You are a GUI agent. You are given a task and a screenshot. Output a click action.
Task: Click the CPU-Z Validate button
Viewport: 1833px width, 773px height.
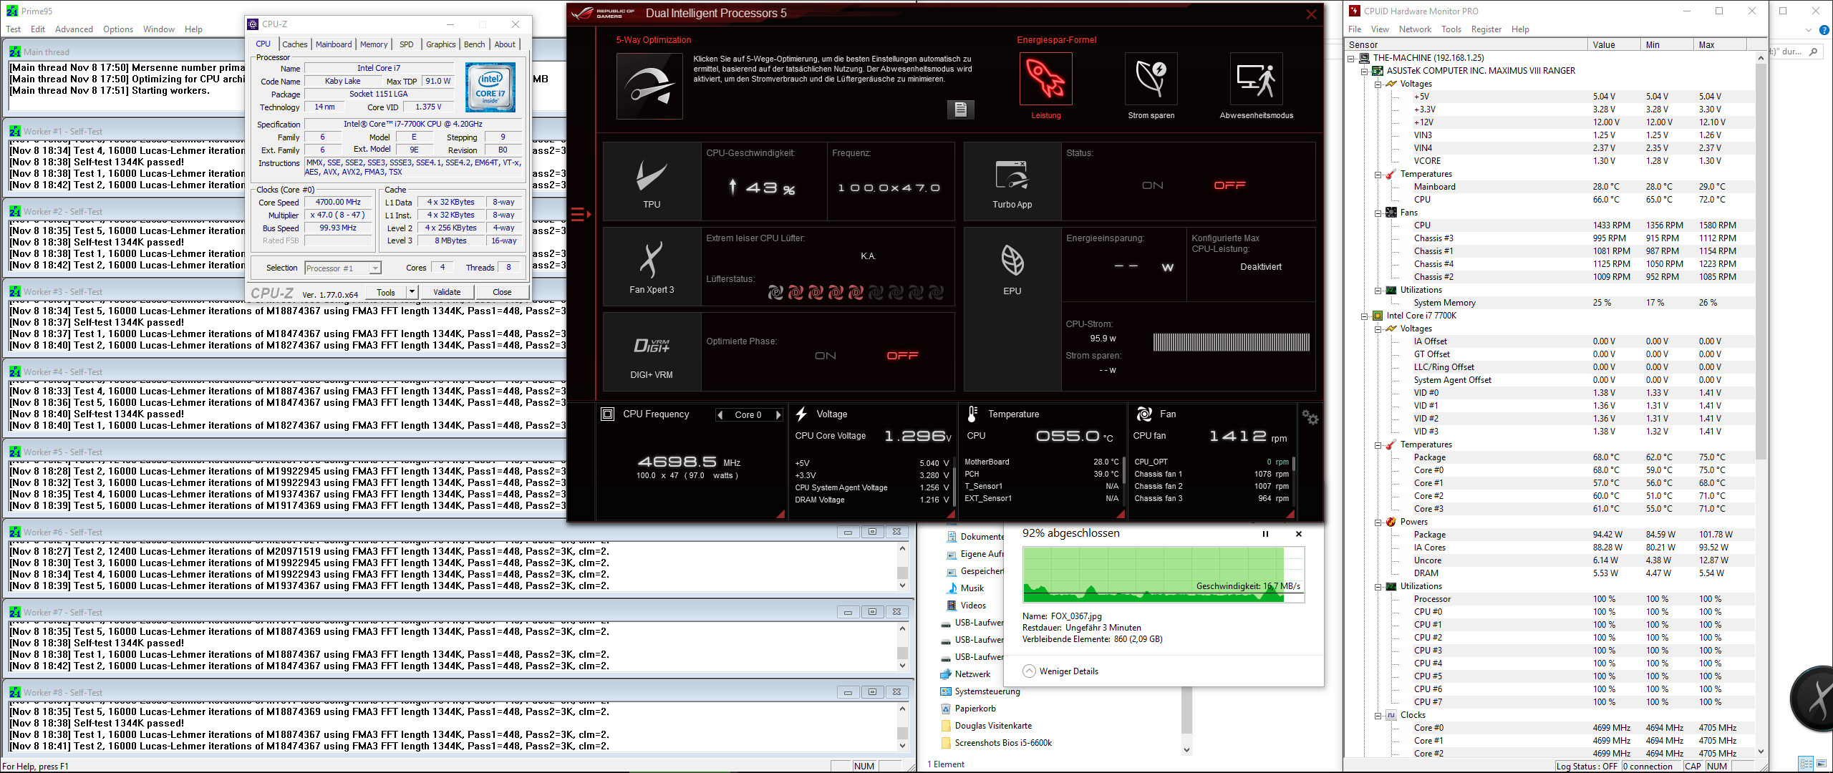point(447,292)
